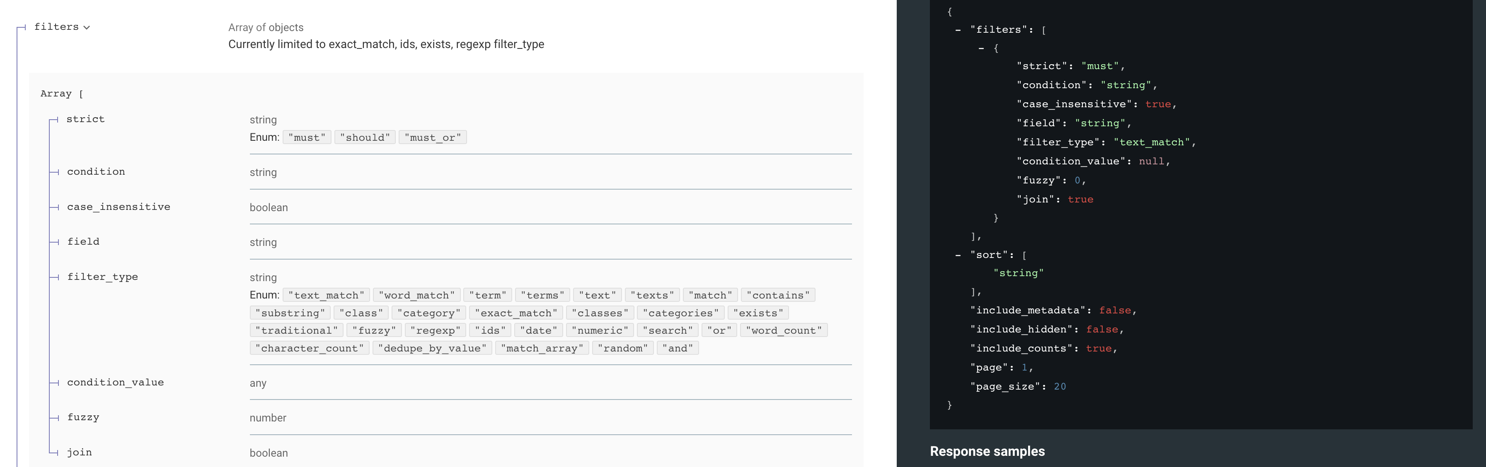Click the "class" enum value
Image resolution: width=1486 pixels, height=467 pixels.
pos(361,313)
